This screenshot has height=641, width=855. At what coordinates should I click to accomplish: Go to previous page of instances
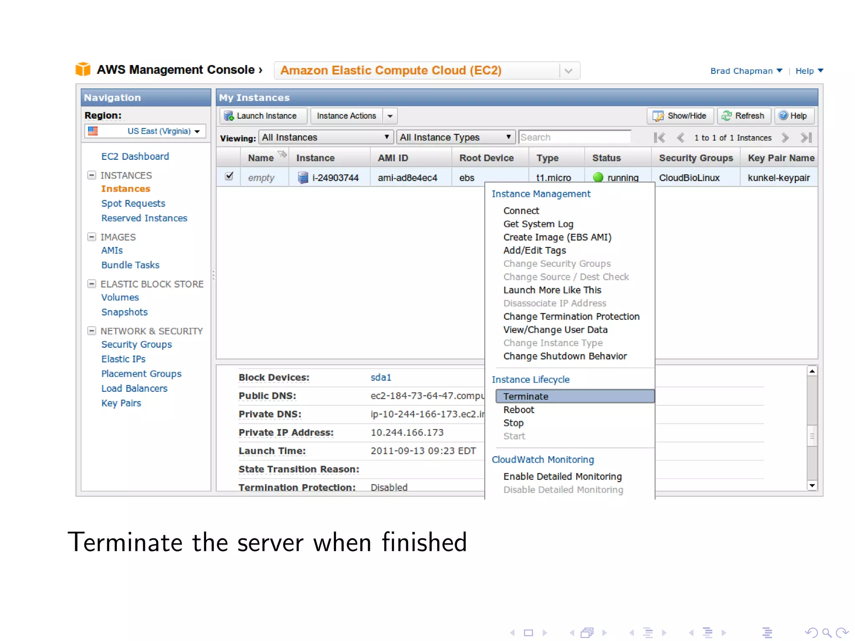click(680, 138)
